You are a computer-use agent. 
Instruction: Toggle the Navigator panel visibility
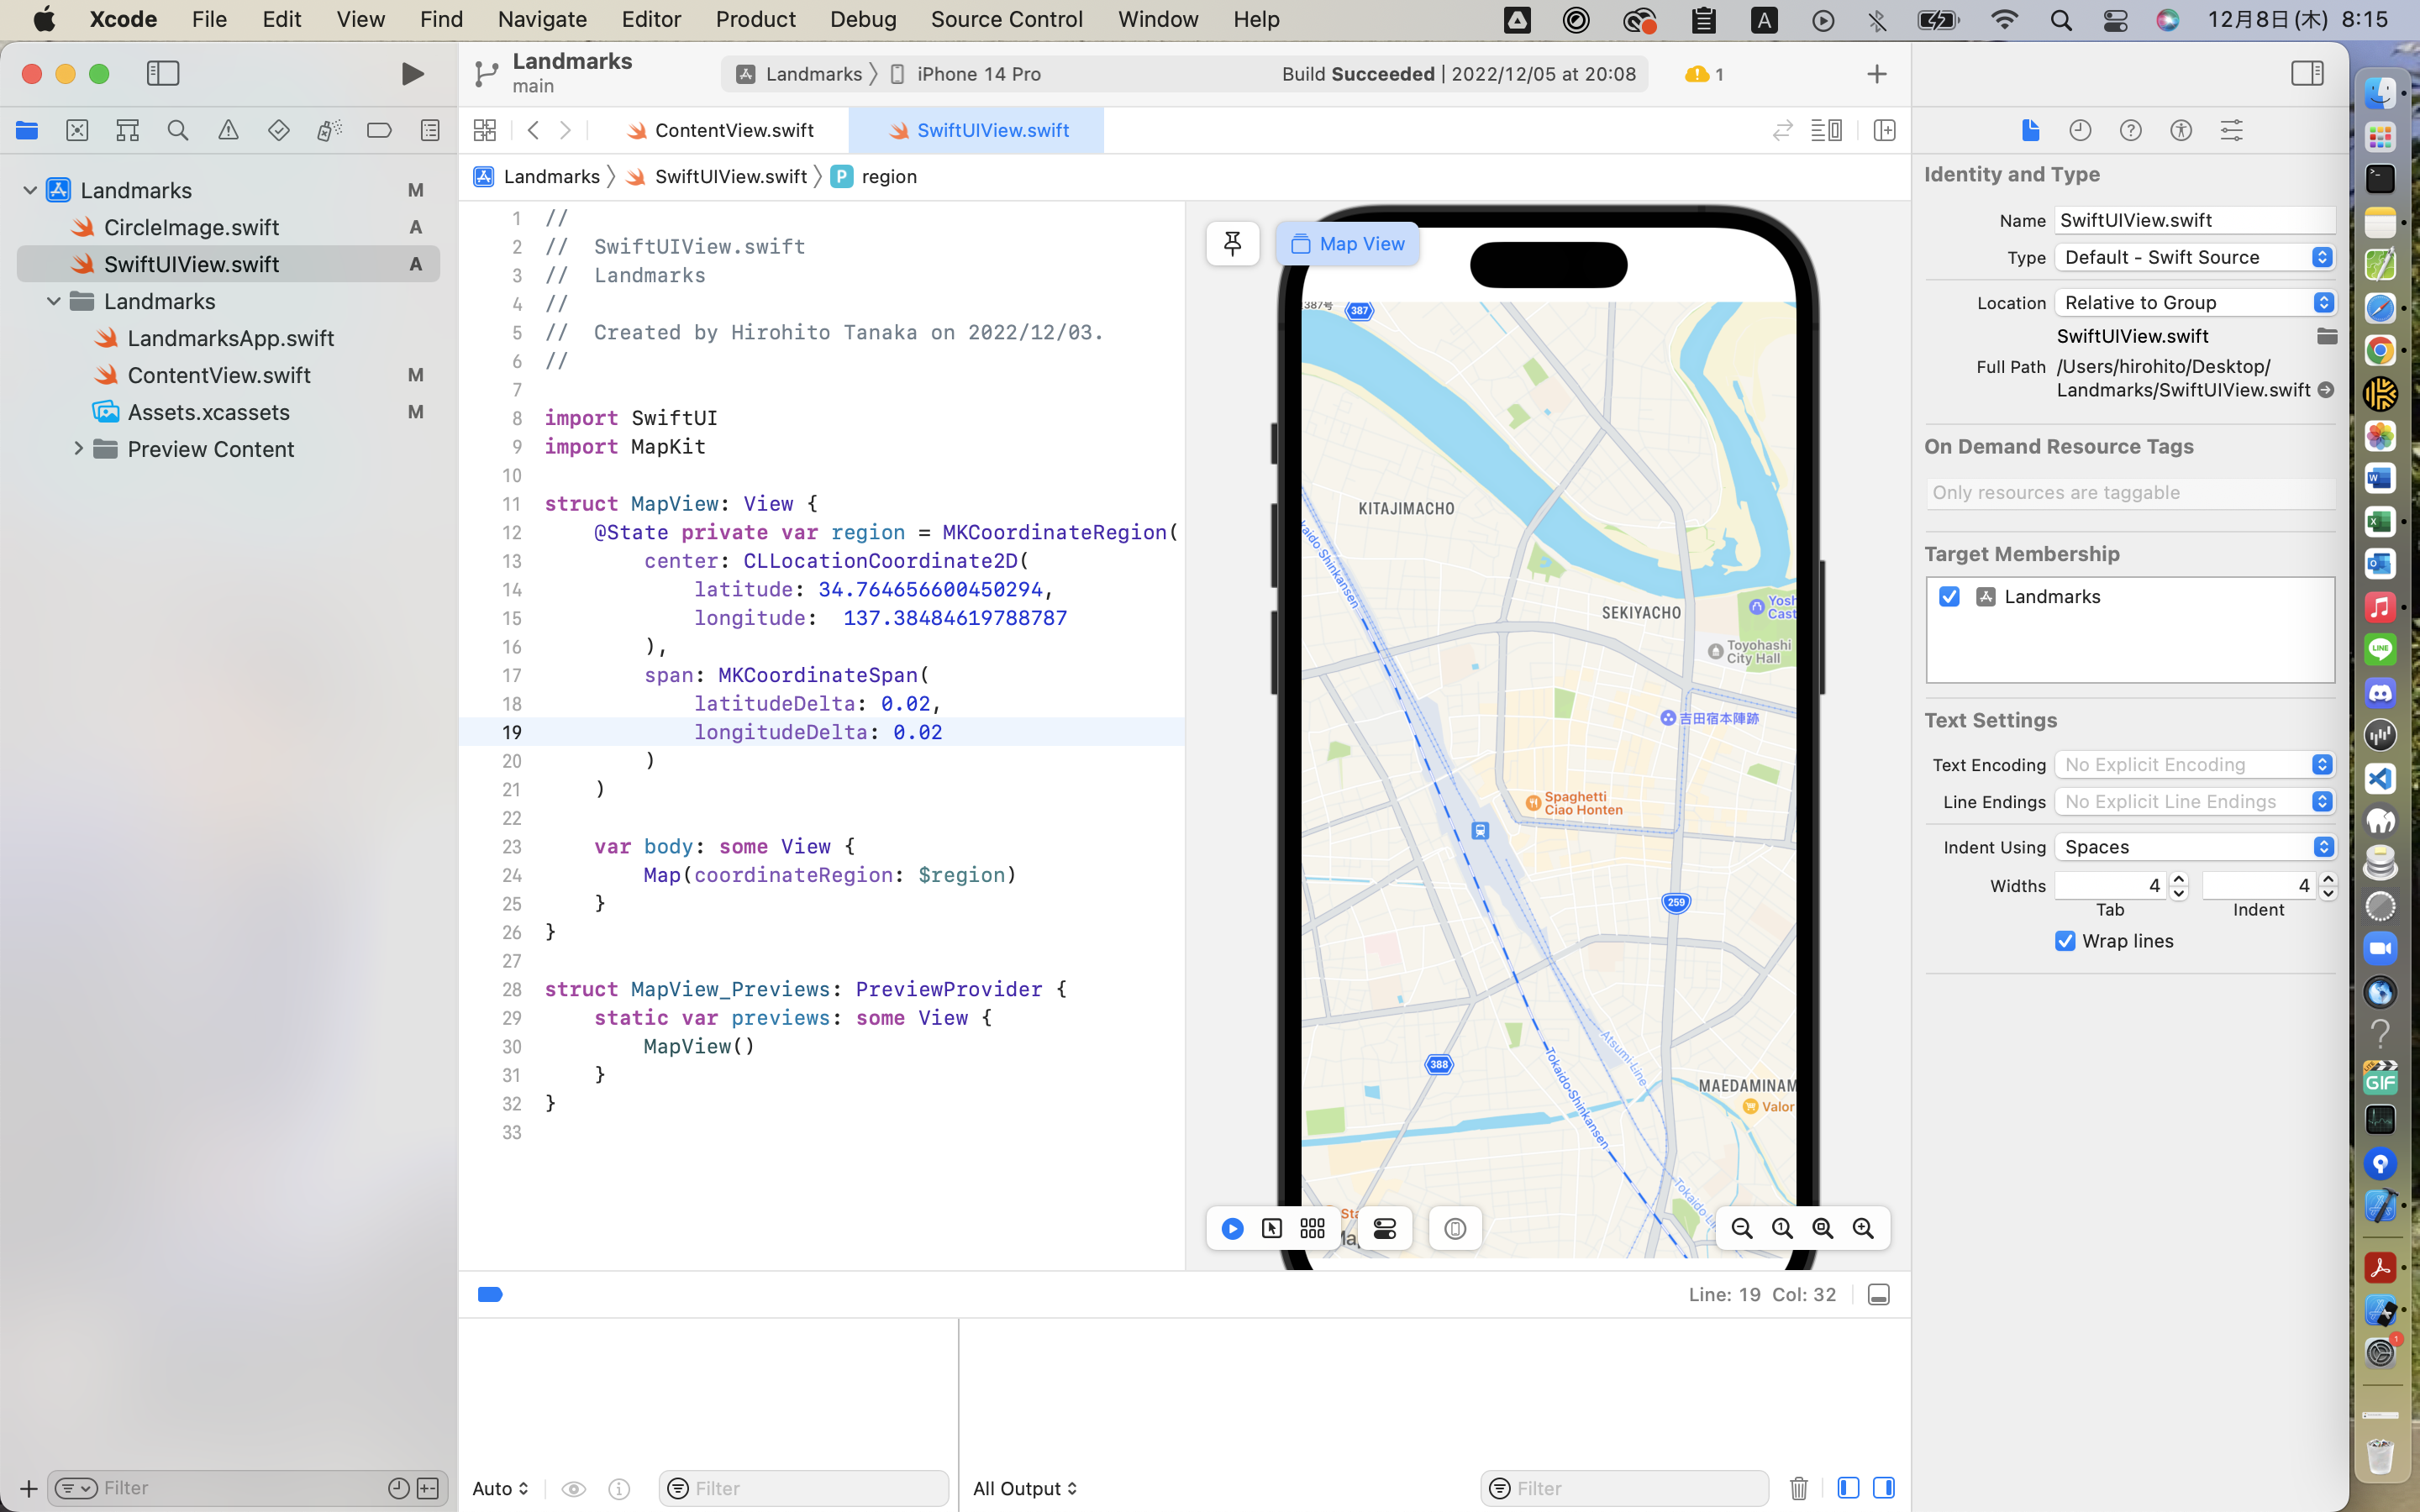coord(164,73)
